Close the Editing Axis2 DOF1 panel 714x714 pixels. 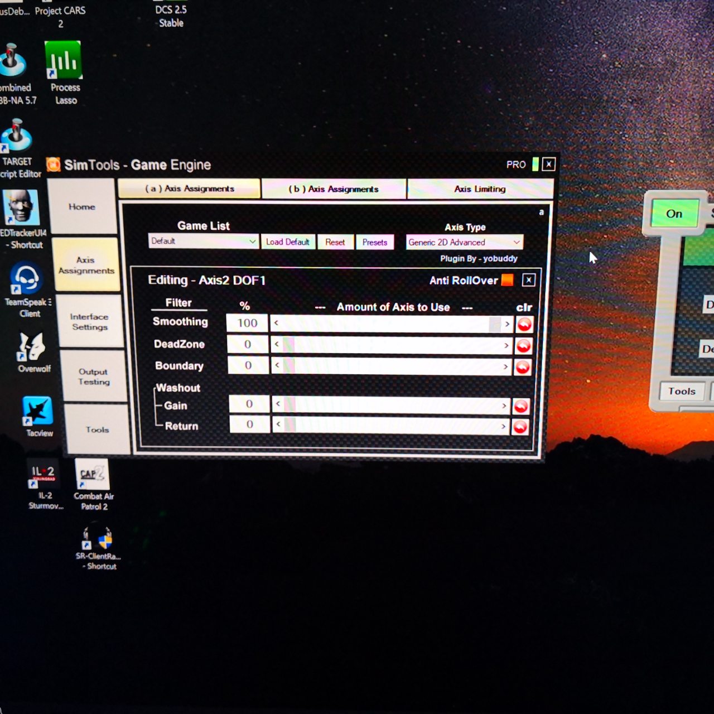tap(529, 280)
